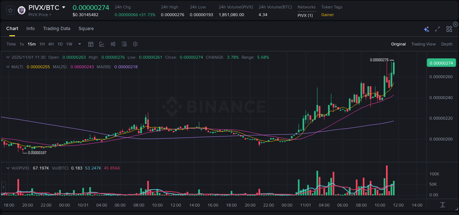Image resolution: width=459 pixels, height=215 pixels.
Task: Open the widgets layout icon
Action: tap(449, 29)
